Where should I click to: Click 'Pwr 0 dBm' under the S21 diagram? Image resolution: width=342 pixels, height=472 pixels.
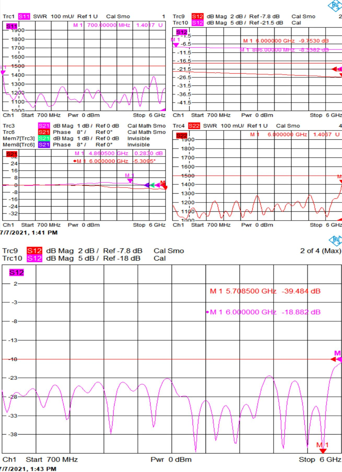click(x=84, y=225)
